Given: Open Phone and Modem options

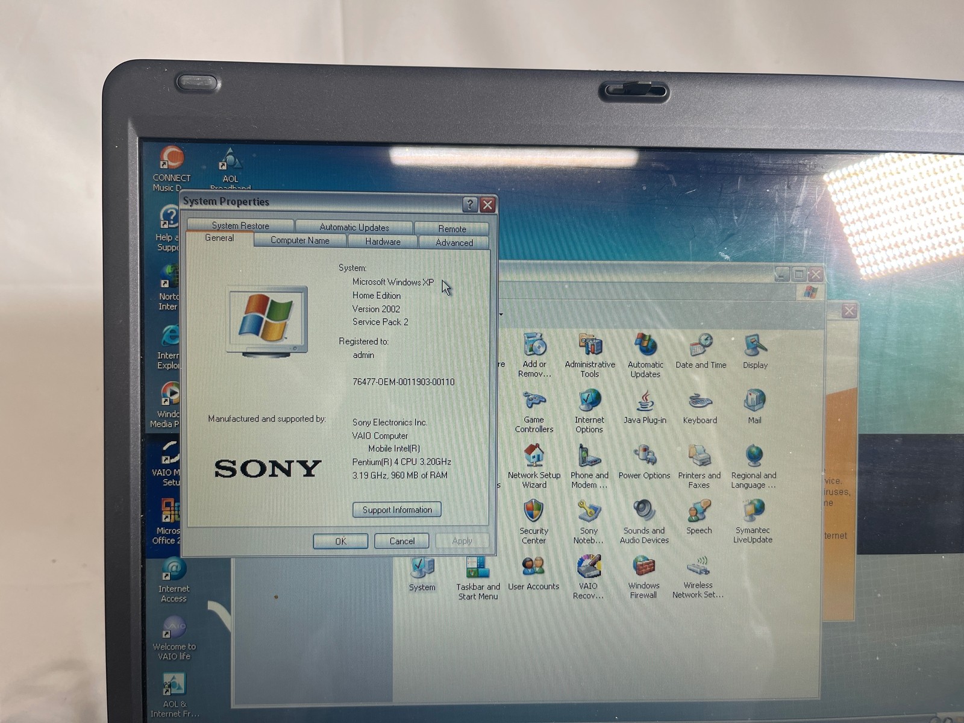Looking at the screenshot, I should (589, 466).
